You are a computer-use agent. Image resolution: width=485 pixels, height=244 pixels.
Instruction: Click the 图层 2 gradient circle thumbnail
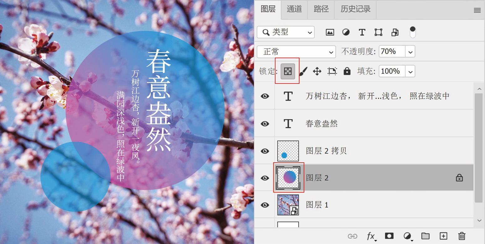coord(288,178)
